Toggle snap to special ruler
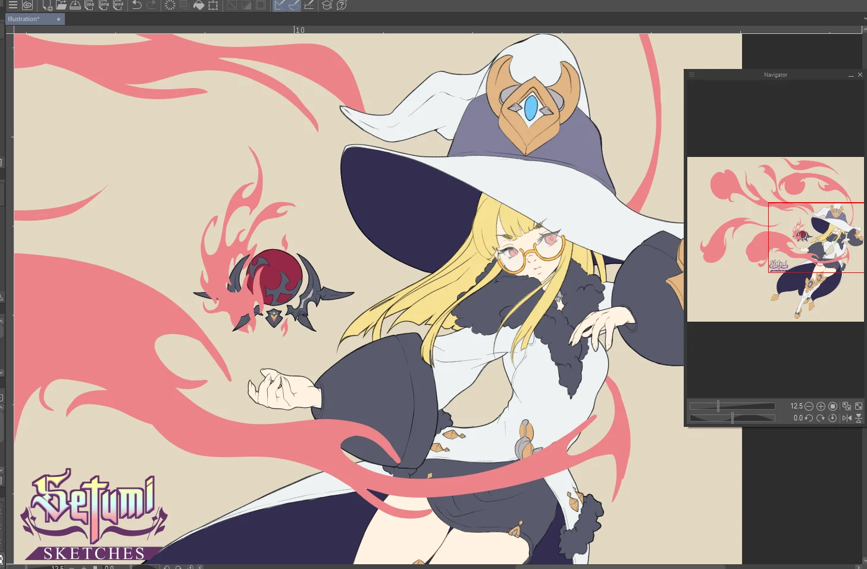Image resolution: width=867 pixels, height=569 pixels. pyautogui.click(x=294, y=5)
